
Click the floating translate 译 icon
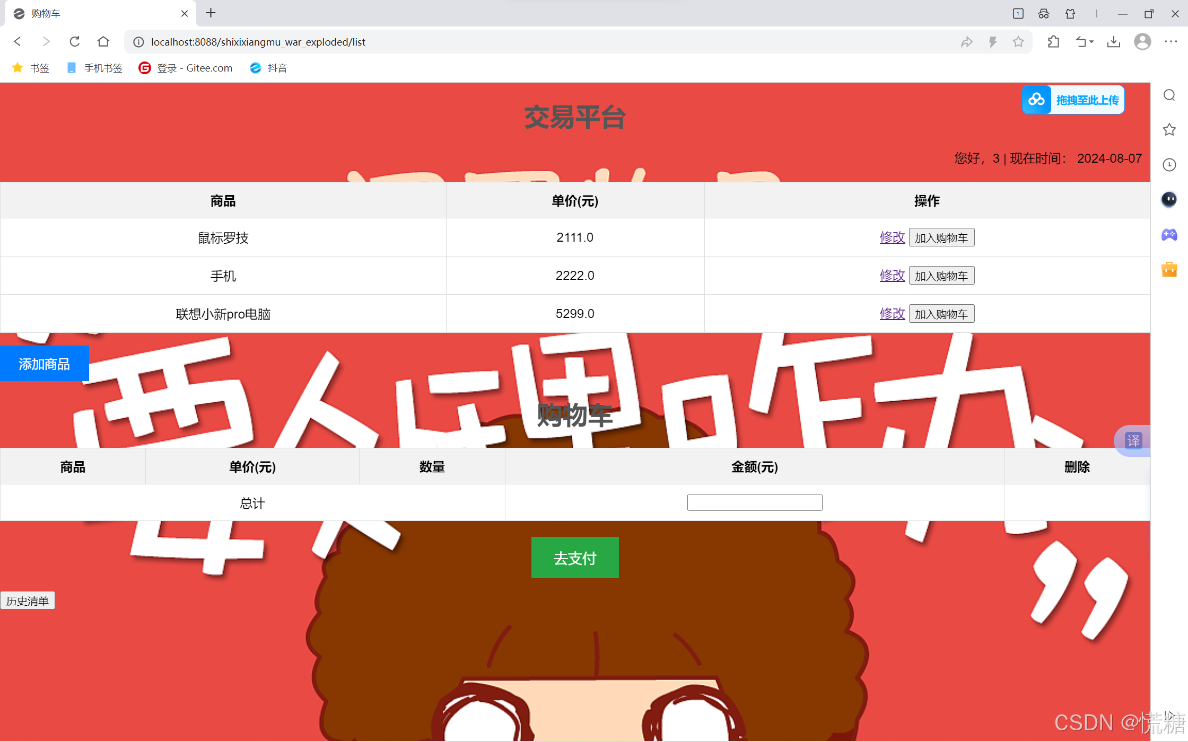point(1133,440)
